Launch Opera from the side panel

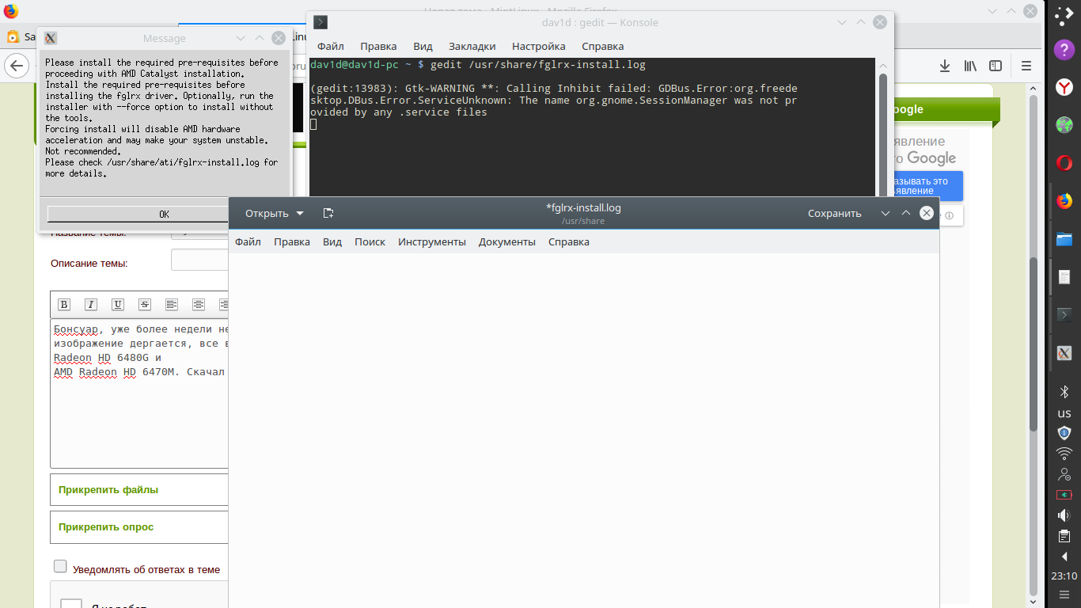coord(1064,163)
